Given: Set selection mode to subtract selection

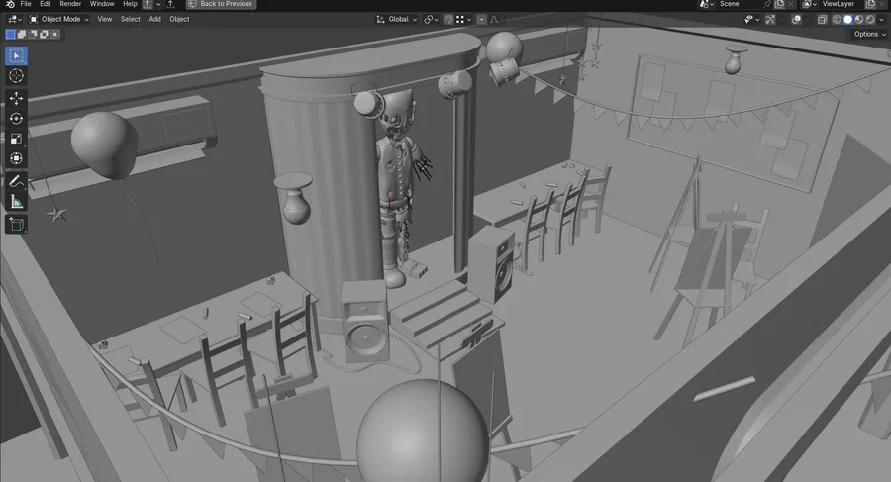Looking at the screenshot, I should coord(33,34).
